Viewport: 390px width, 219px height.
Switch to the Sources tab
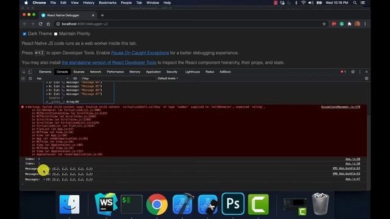tap(79, 72)
